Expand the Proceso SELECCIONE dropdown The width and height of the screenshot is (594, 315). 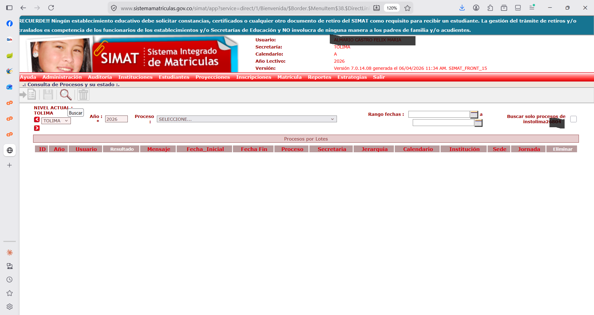click(x=247, y=119)
